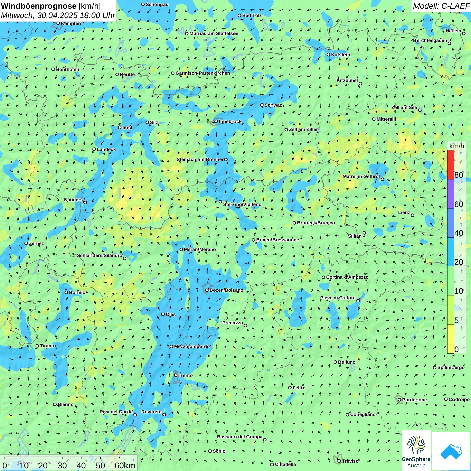Screen dimensions: 471x471
Task: Click the Garmisch-Partenkirchen label
Action: pos(203,73)
